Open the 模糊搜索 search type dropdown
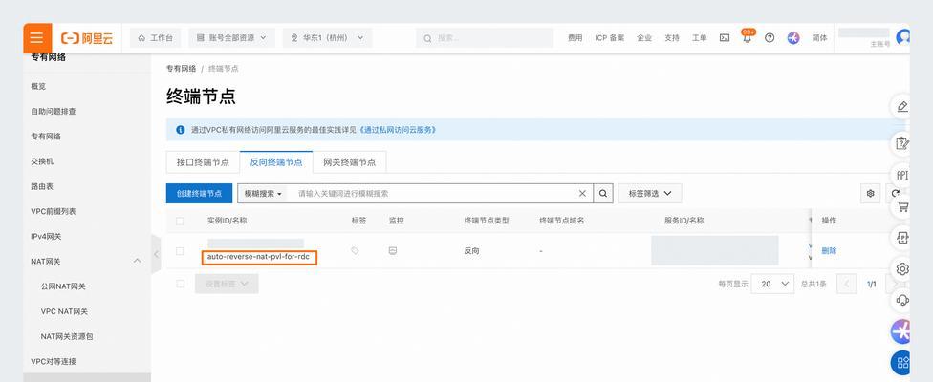The width and height of the screenshot is (933, 382). click(262, 193)
